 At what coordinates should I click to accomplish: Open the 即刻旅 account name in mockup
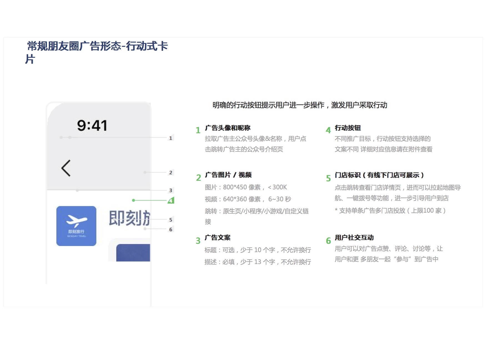(x=129, y=218)
